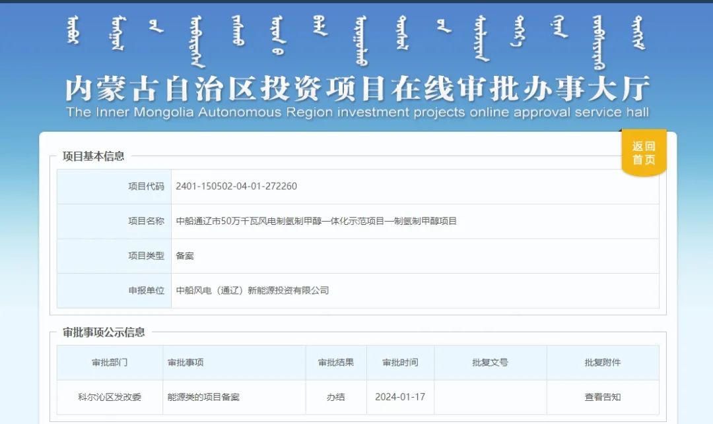The image size is (713, 424).
Task: Click the 批复文号 column header
Action: 490,363
